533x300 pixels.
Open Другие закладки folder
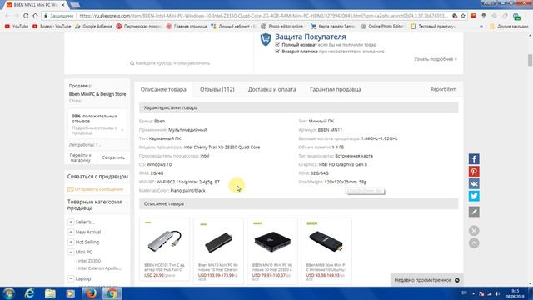(x=509, y=26)
